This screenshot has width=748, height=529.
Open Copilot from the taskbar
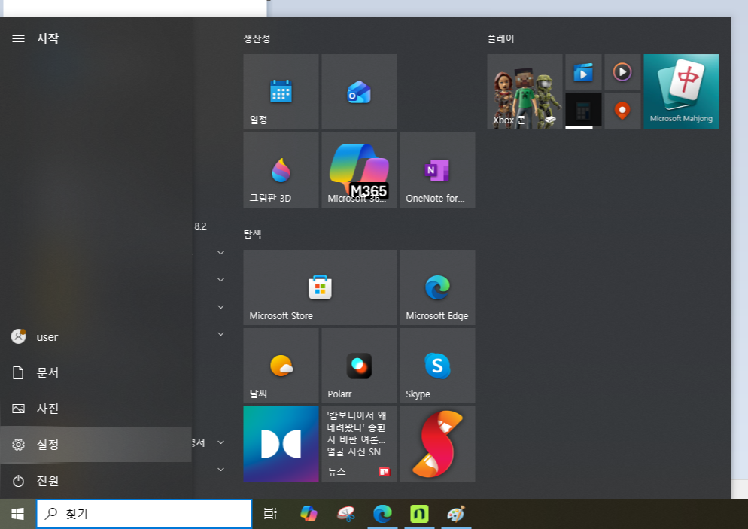tap(309, 514)
